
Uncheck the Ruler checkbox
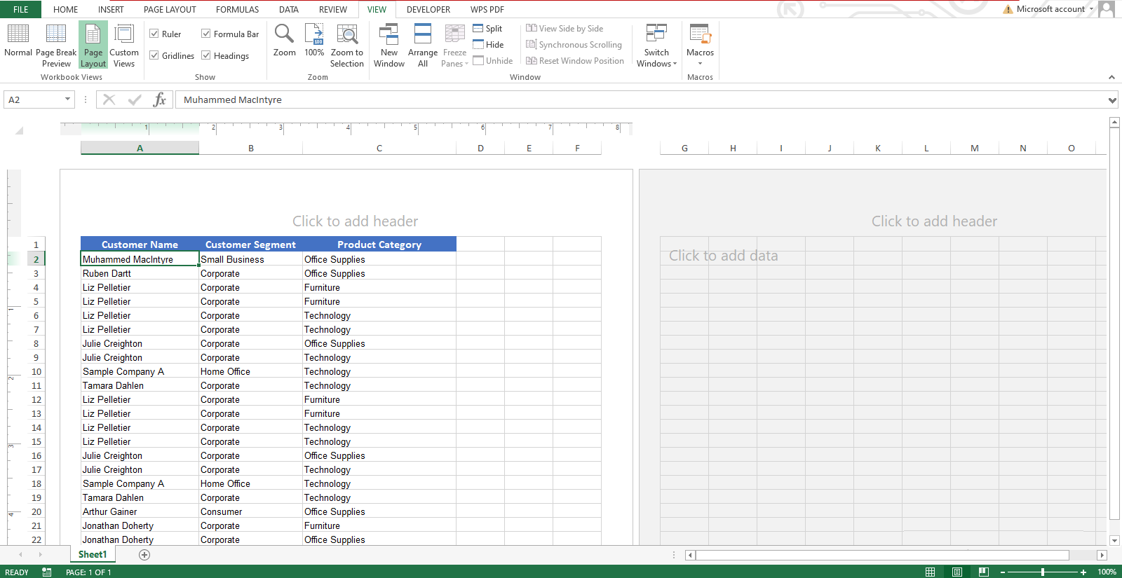(154, 34)
